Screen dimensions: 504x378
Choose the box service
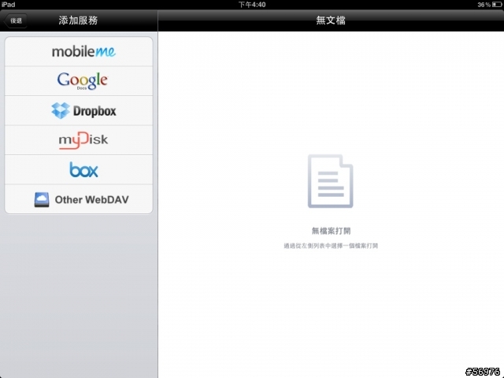point(79,170)
